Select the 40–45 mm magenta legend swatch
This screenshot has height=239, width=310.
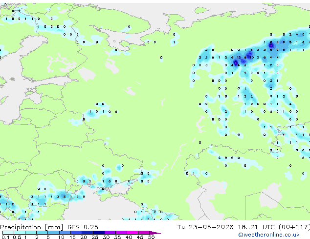point(133,233)
